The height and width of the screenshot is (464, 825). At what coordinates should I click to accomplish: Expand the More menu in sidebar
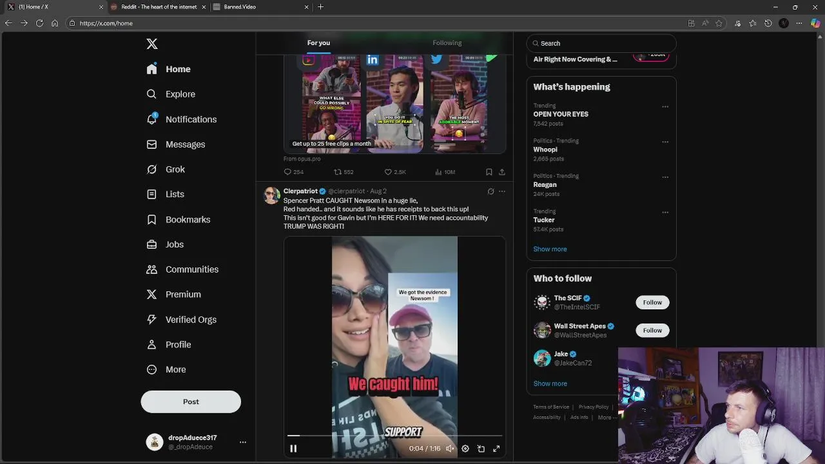pyautogui.click(x=166, y=369)
